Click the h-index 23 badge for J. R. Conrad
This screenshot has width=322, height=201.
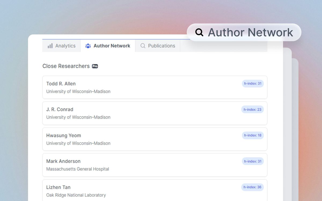click(253, 109)
